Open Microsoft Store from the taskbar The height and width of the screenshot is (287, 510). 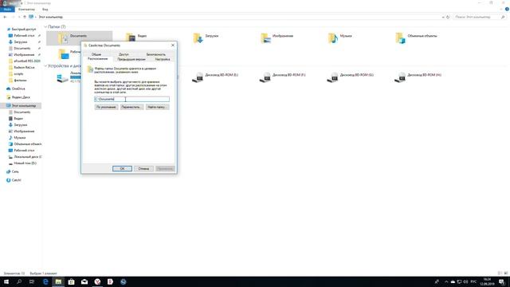(x=71, y=281)
